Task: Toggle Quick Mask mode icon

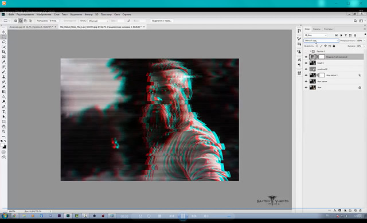Action: [3, 152]
